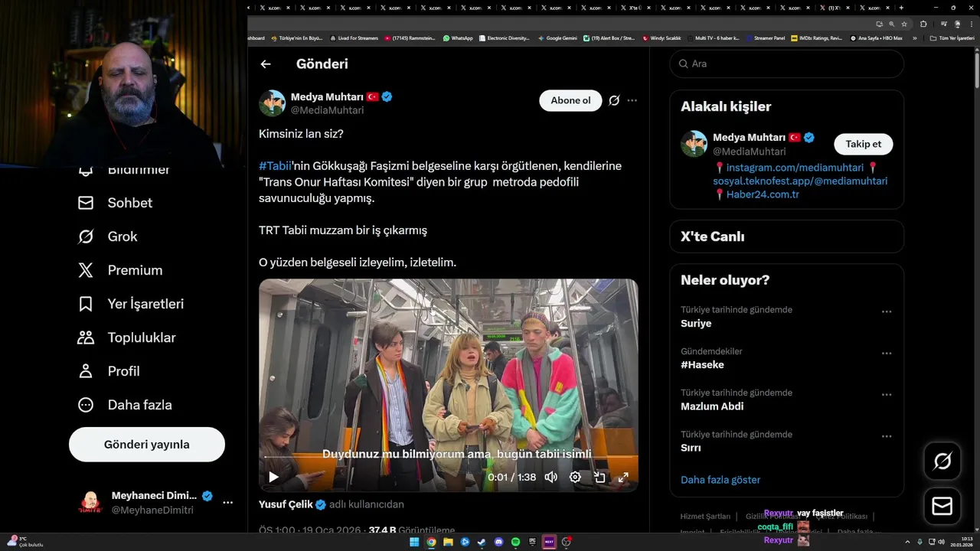
Task: Play the tweet video
Action: [273, 477]
